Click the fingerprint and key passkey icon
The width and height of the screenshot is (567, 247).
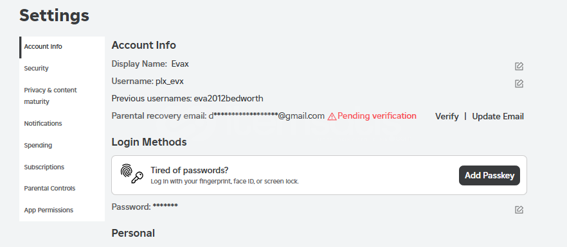coord(132,174)
